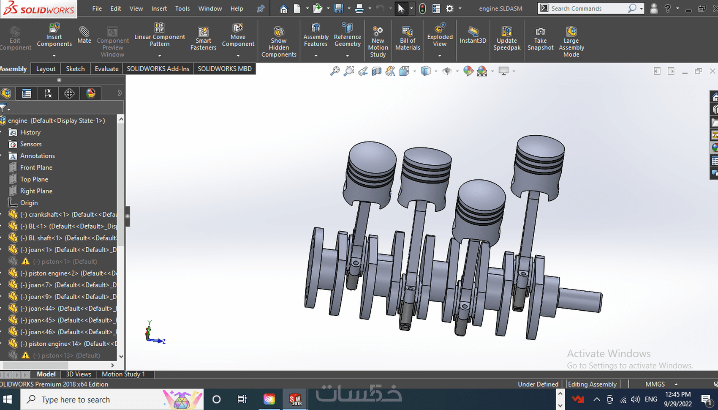718x410 pixels.
Task: Expand the Insert Components dropdown arrow
Action: coord(54,56)
